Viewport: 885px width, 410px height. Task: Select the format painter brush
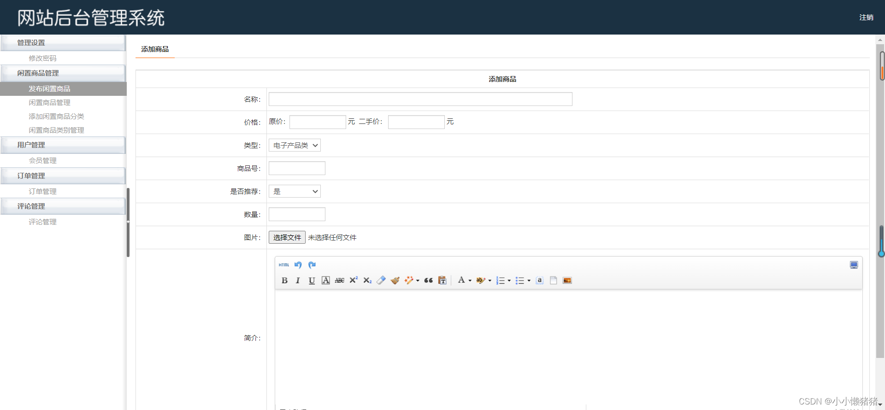(x=395, y=281)
